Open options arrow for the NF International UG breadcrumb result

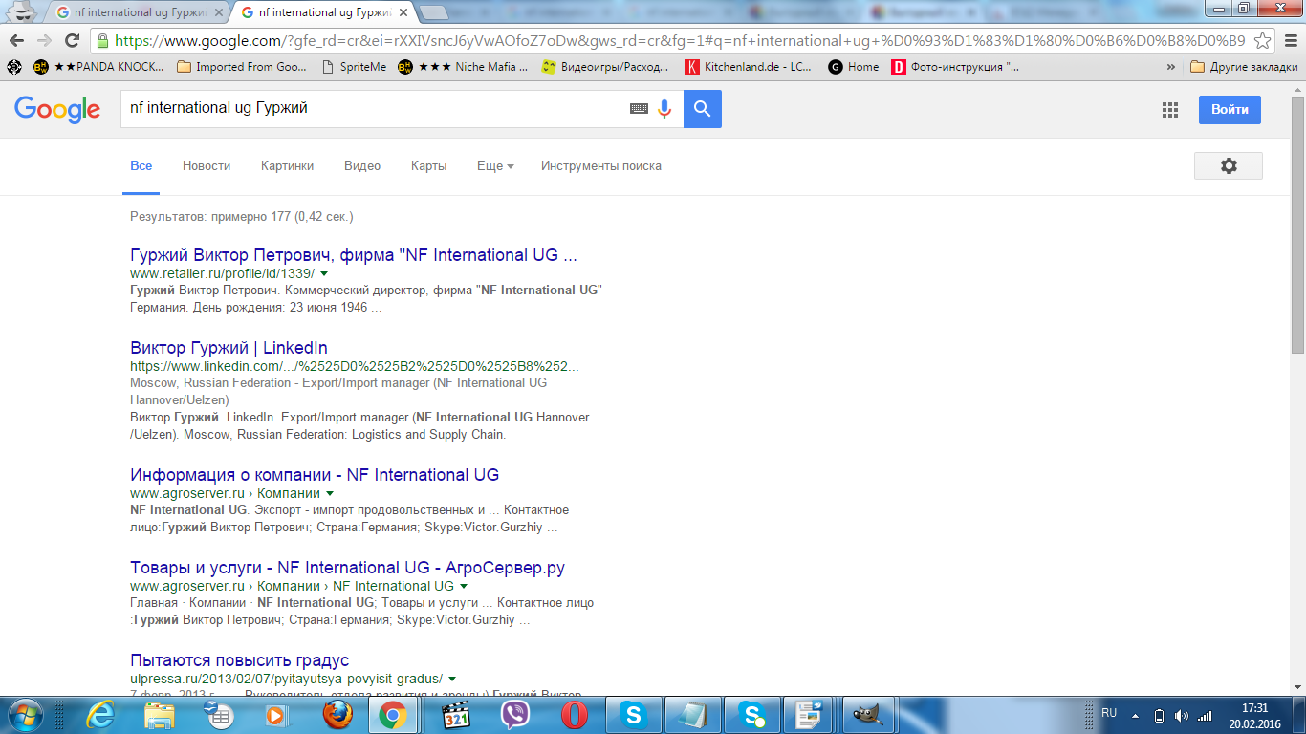(x=464, y=586)
